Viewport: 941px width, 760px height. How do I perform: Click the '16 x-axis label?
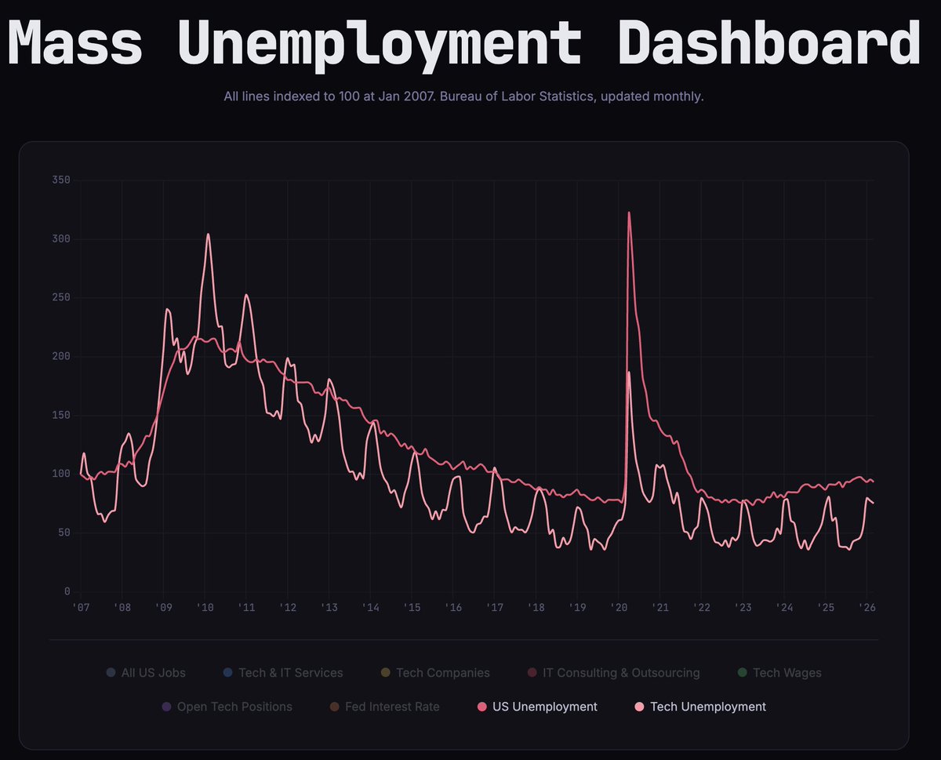click(x=452, y=608)
